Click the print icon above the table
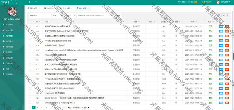 [228, 16]
